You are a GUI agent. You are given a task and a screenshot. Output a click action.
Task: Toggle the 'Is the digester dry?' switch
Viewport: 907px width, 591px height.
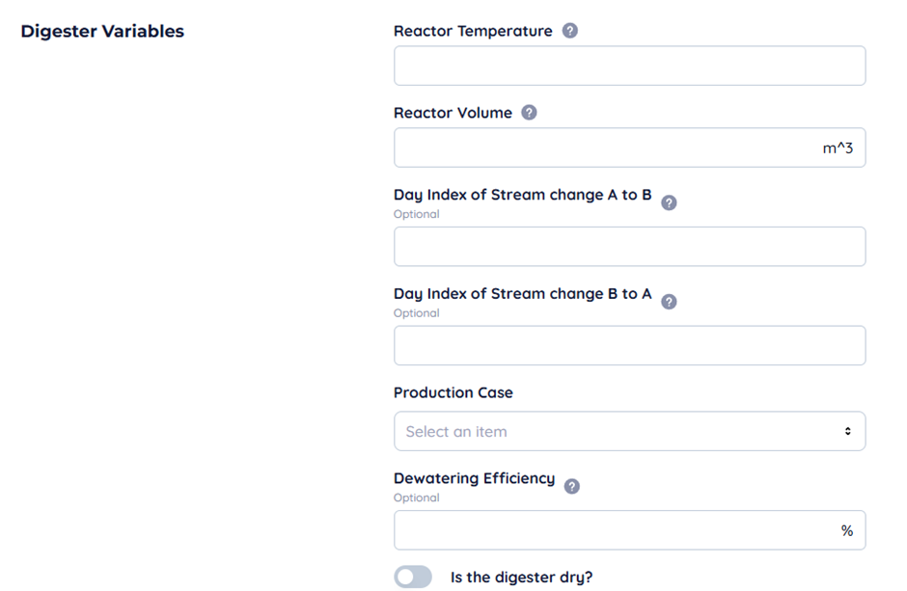click(x=413, y=577)
